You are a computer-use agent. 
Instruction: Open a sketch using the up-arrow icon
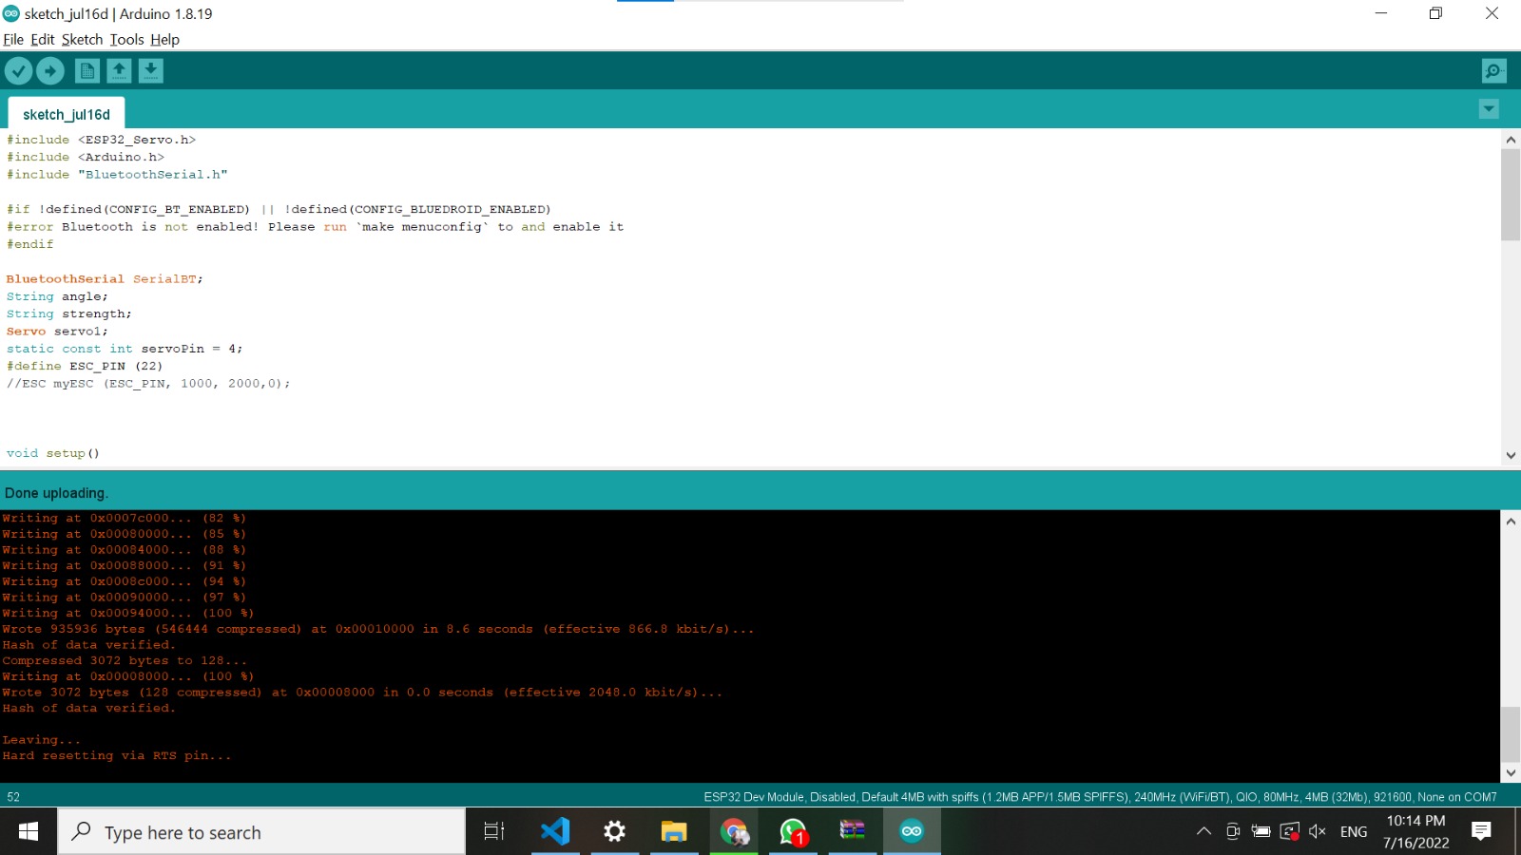(119, 70)
